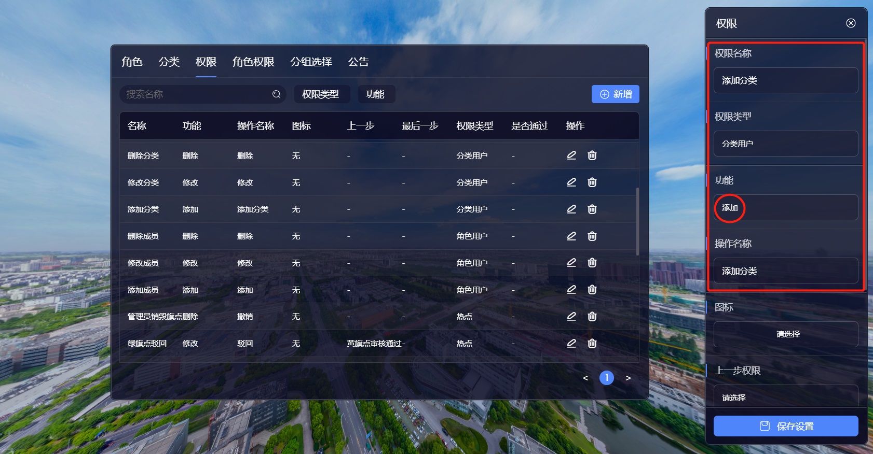This screenshot has width=873, height=454.
Task: Open the 图标 请选择 selector
Action: tap(786, 334)
